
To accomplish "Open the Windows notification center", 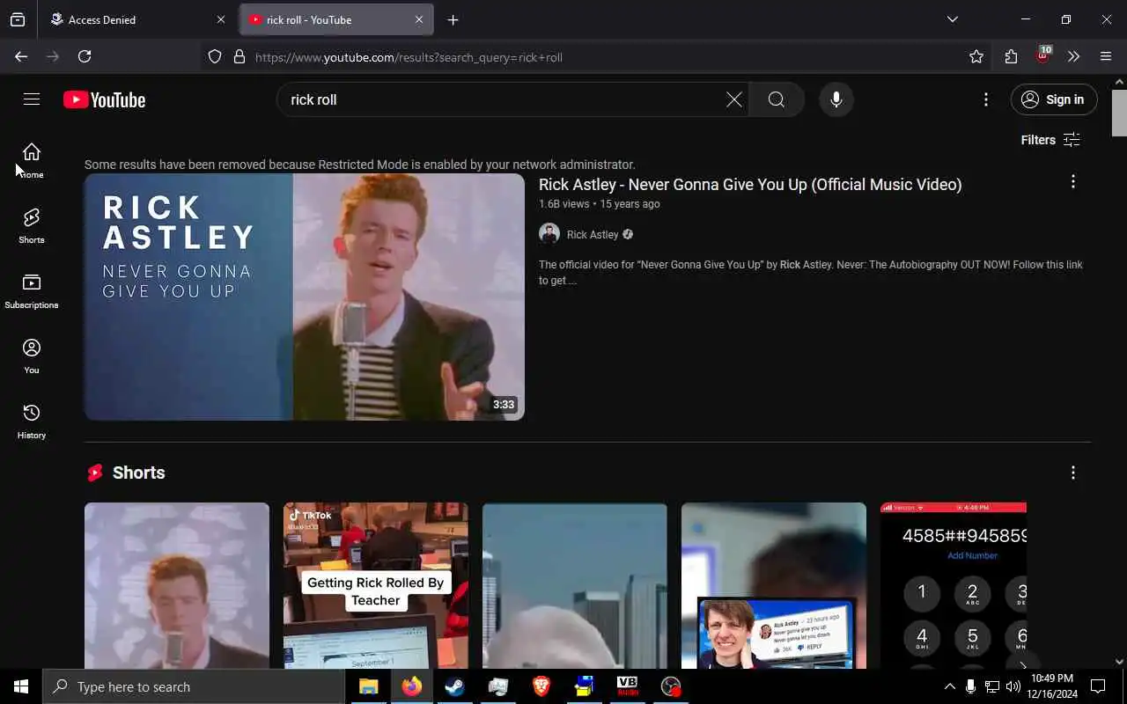I will point(1098,686).
